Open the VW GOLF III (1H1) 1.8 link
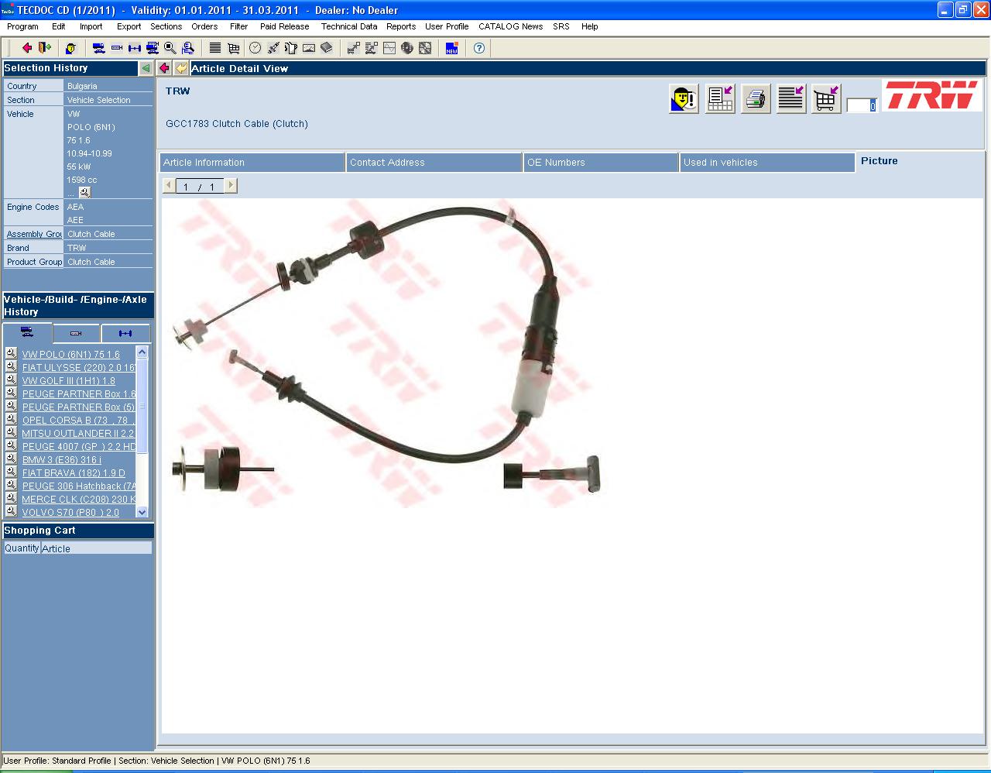This screenshot has width=991, height=773. [x=68, y=381]
